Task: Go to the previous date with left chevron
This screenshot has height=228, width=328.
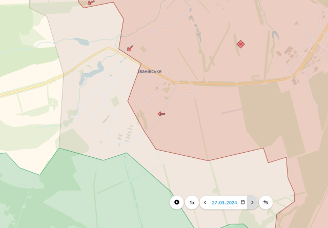Action: point(206,202)
